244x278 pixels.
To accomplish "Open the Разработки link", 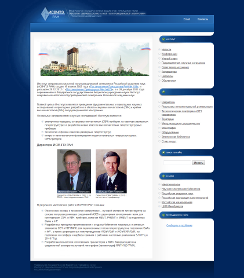I will tap(168, 102).
